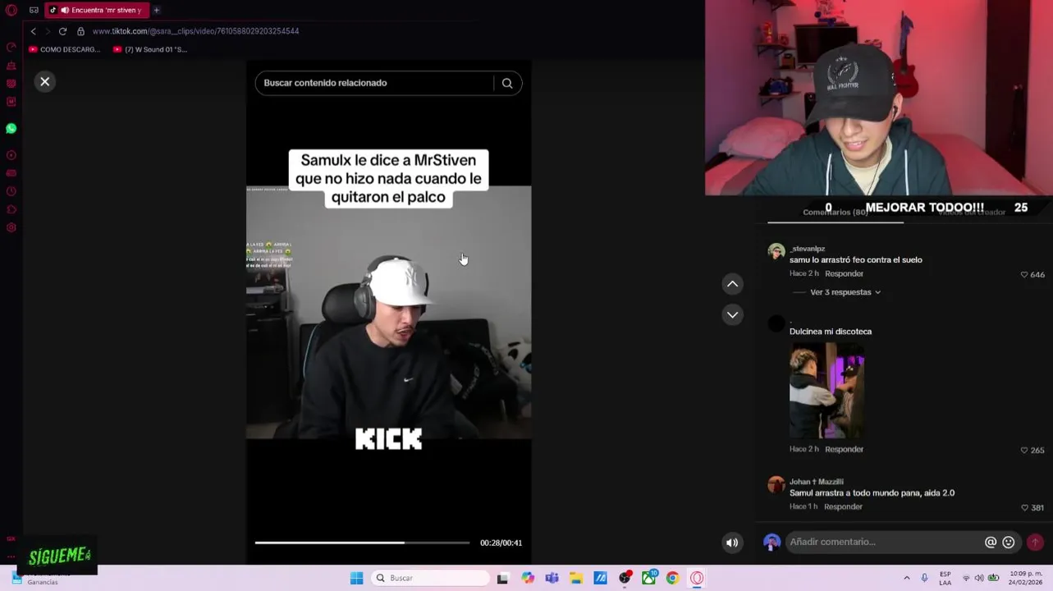
Task: Open Johan † Mazzilli username link
Action: [816, 482]
